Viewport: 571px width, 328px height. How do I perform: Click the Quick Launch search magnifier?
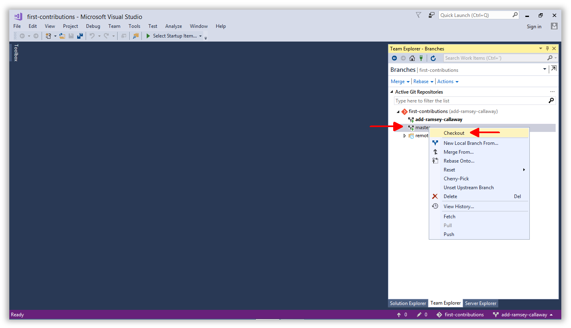pos(515,15)
